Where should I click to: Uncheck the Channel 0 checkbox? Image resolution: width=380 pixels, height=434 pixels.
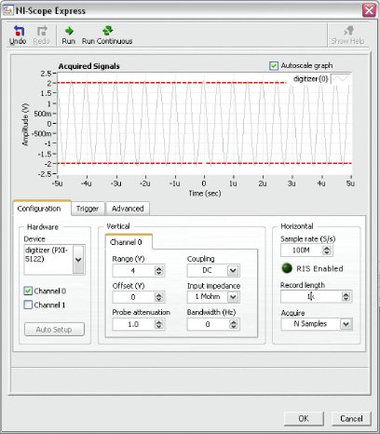point(28,291)
